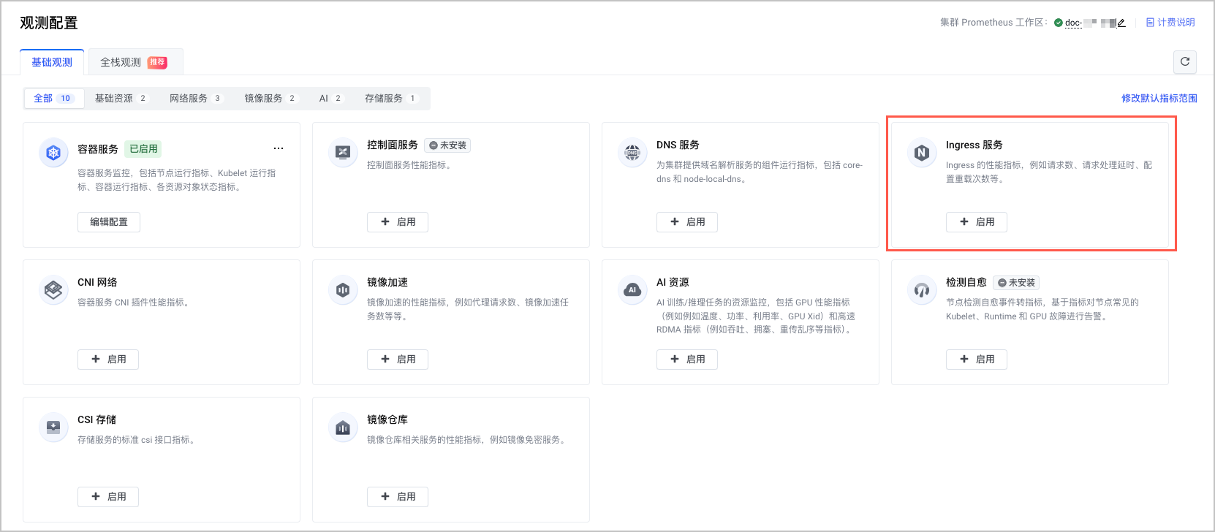
Task: Click 编辑配置 on 容器服务 card
Action: tap(109, 222)
